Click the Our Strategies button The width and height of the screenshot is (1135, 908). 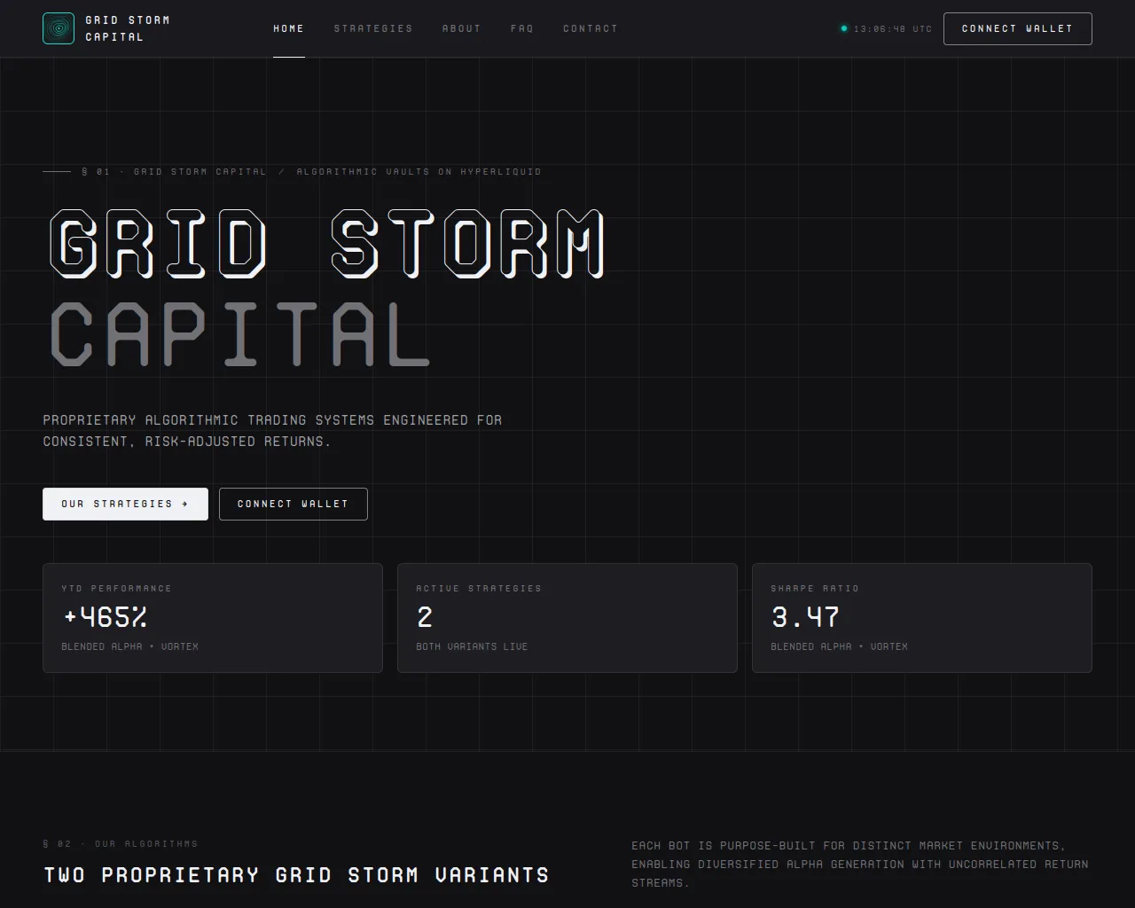tap(125, 504)
